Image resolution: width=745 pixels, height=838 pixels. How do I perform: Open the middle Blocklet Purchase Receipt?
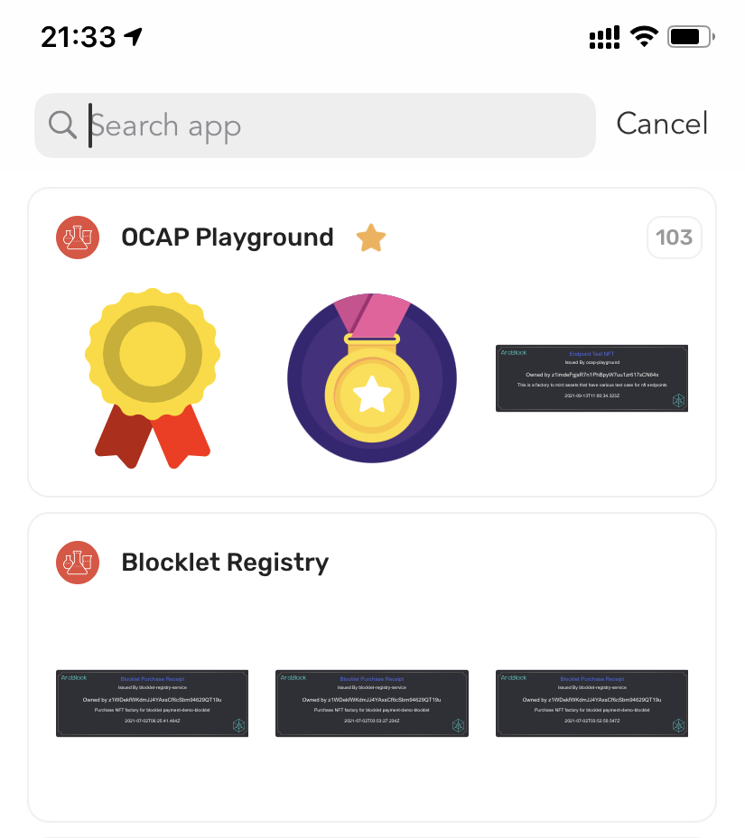372,703
